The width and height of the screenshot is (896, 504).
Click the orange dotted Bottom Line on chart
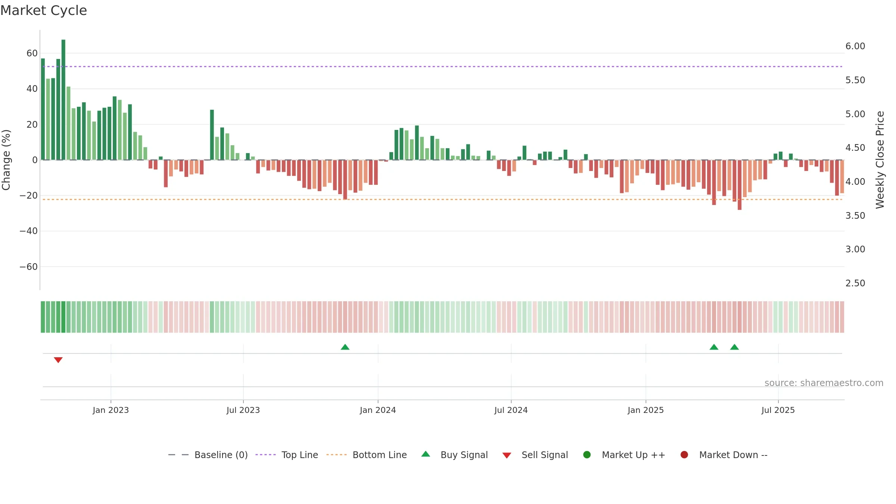tap(442, 199)
